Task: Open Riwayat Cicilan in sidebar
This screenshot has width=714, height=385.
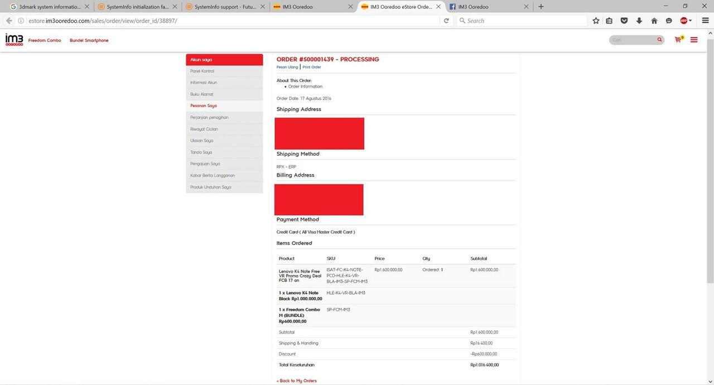Action: (x=224, y=129)
